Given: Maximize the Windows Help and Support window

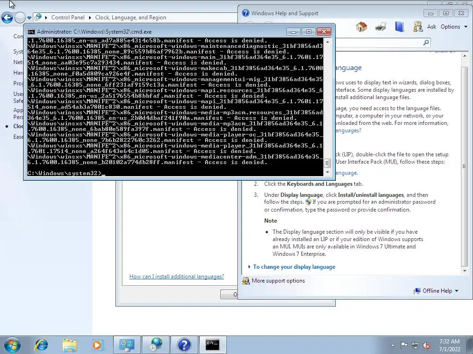Looking at the screenshot, I should tap(446, 13).
